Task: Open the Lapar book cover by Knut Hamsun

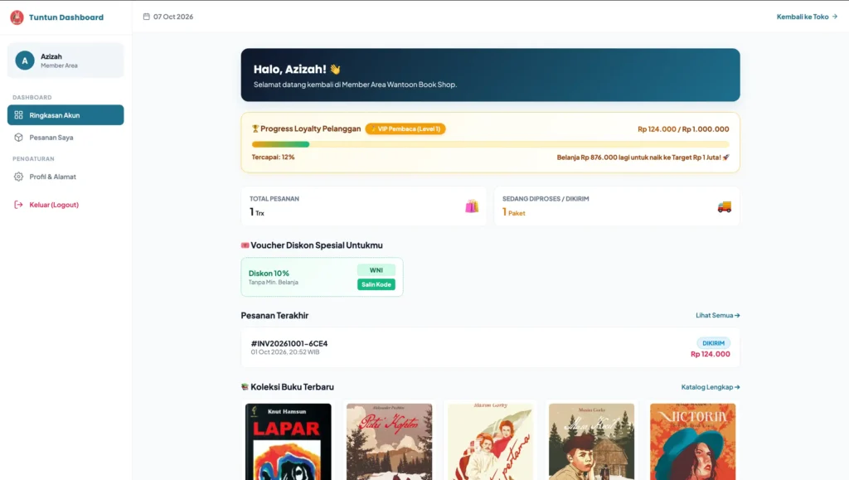Action: click(x=288, y=442)
